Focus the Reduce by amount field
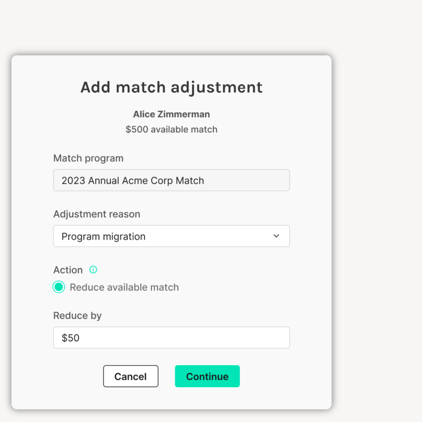Screen dimensions: 422x422 click(171, 337)
